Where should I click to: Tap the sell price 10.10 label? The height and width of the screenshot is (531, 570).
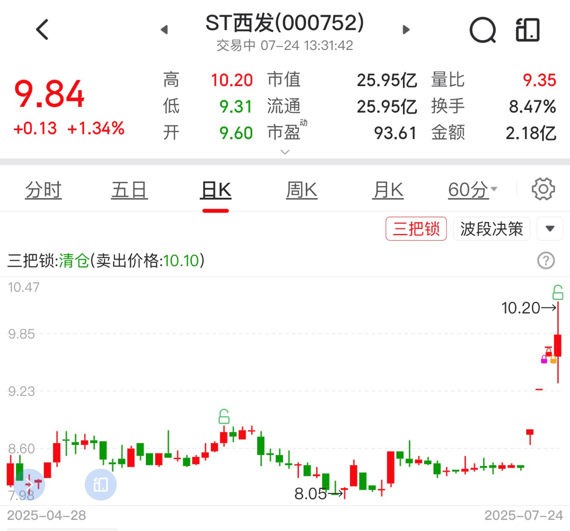point(181,260)
